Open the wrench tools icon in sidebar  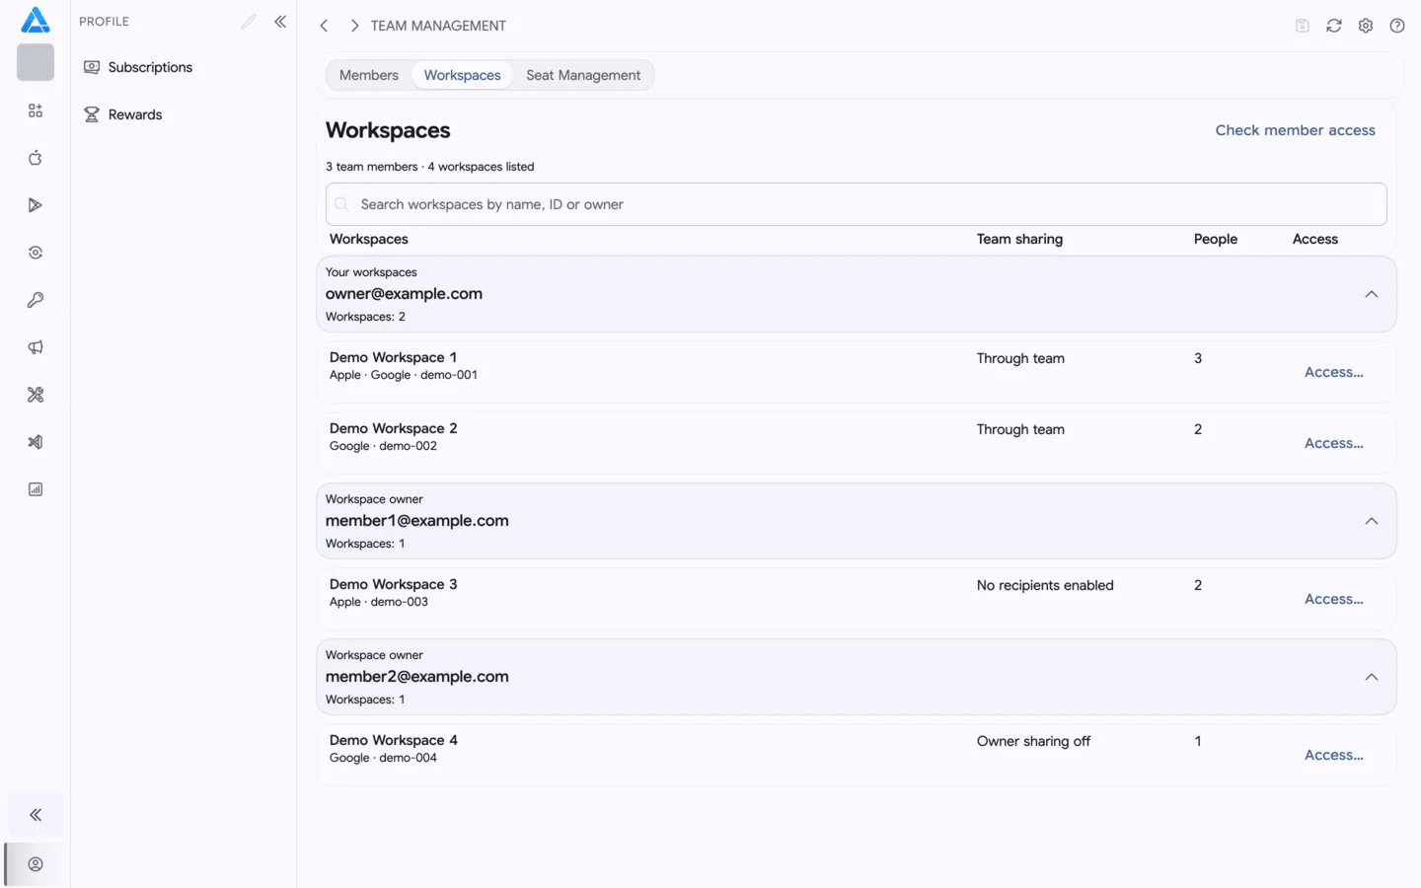[x=36, y=395]
